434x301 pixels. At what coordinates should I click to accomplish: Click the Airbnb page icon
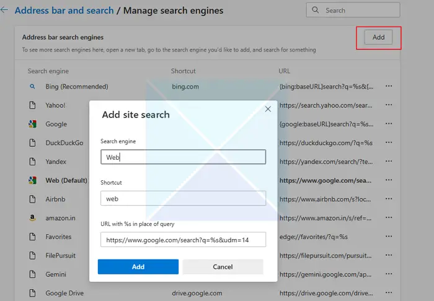point(32,199)
